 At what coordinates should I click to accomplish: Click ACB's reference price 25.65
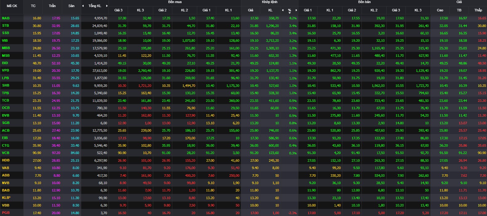click(37, 130)
